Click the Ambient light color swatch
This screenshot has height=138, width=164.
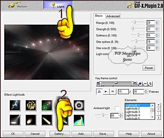117,108
